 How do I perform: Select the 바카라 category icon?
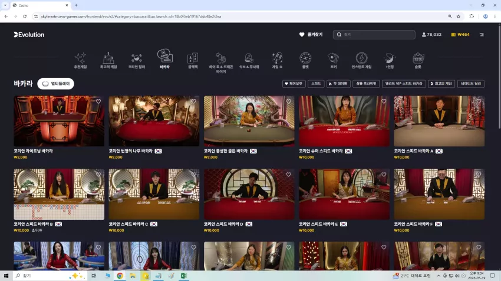[x=165, y=59]
